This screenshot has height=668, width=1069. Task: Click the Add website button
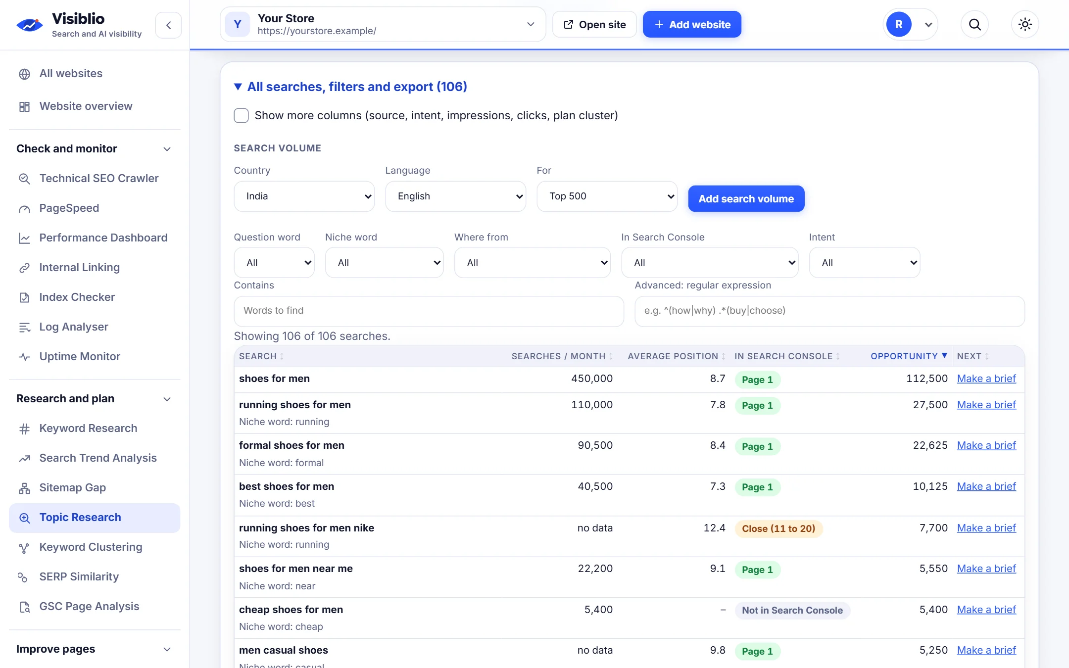pos(692,24)
